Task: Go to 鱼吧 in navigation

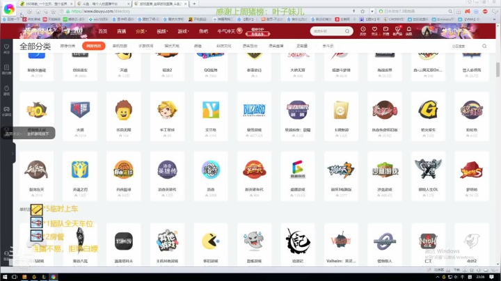Action: pos(203,31)
